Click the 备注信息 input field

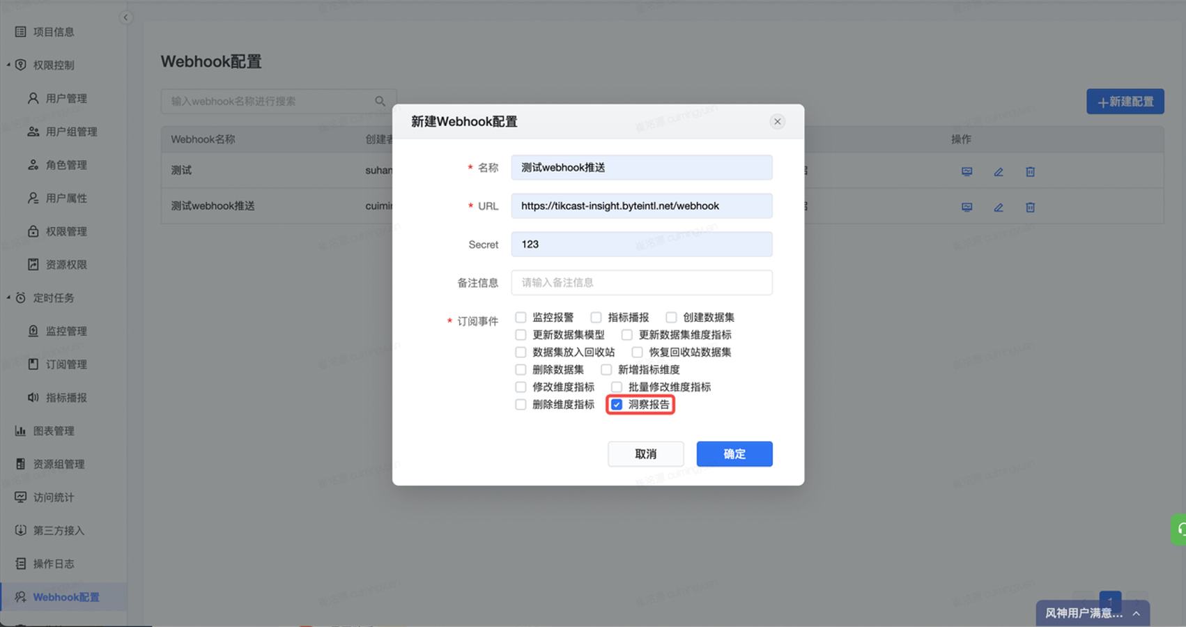click(x=642, y=283)
